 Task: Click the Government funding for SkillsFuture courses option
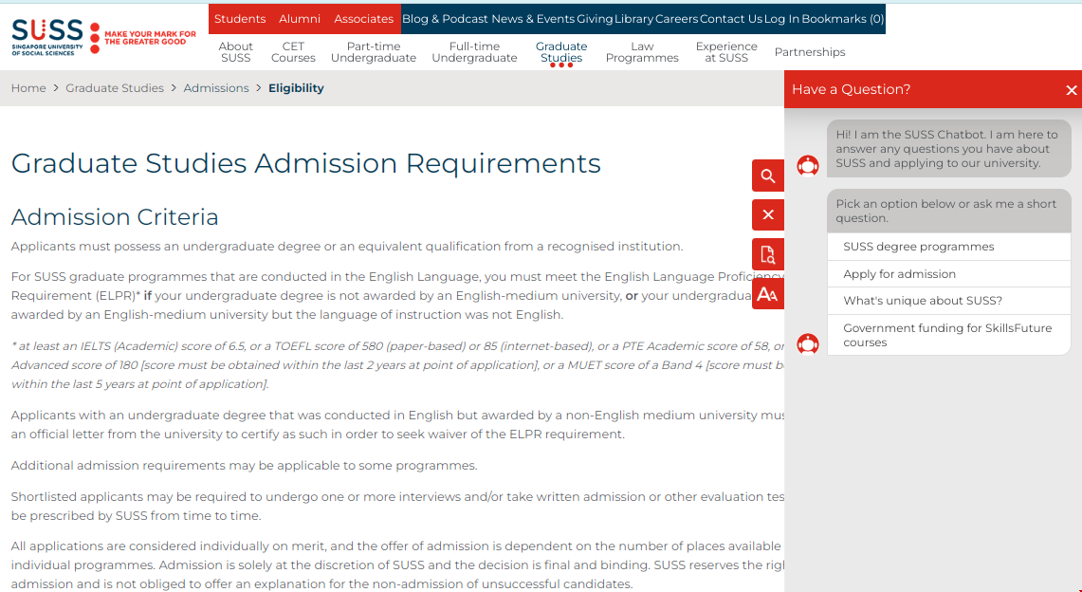[948, 334]
